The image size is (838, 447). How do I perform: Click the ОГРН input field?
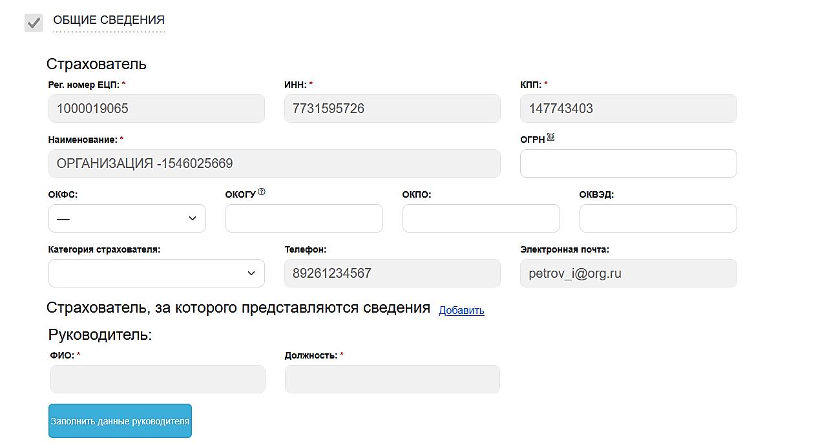(x=628, y=163)
